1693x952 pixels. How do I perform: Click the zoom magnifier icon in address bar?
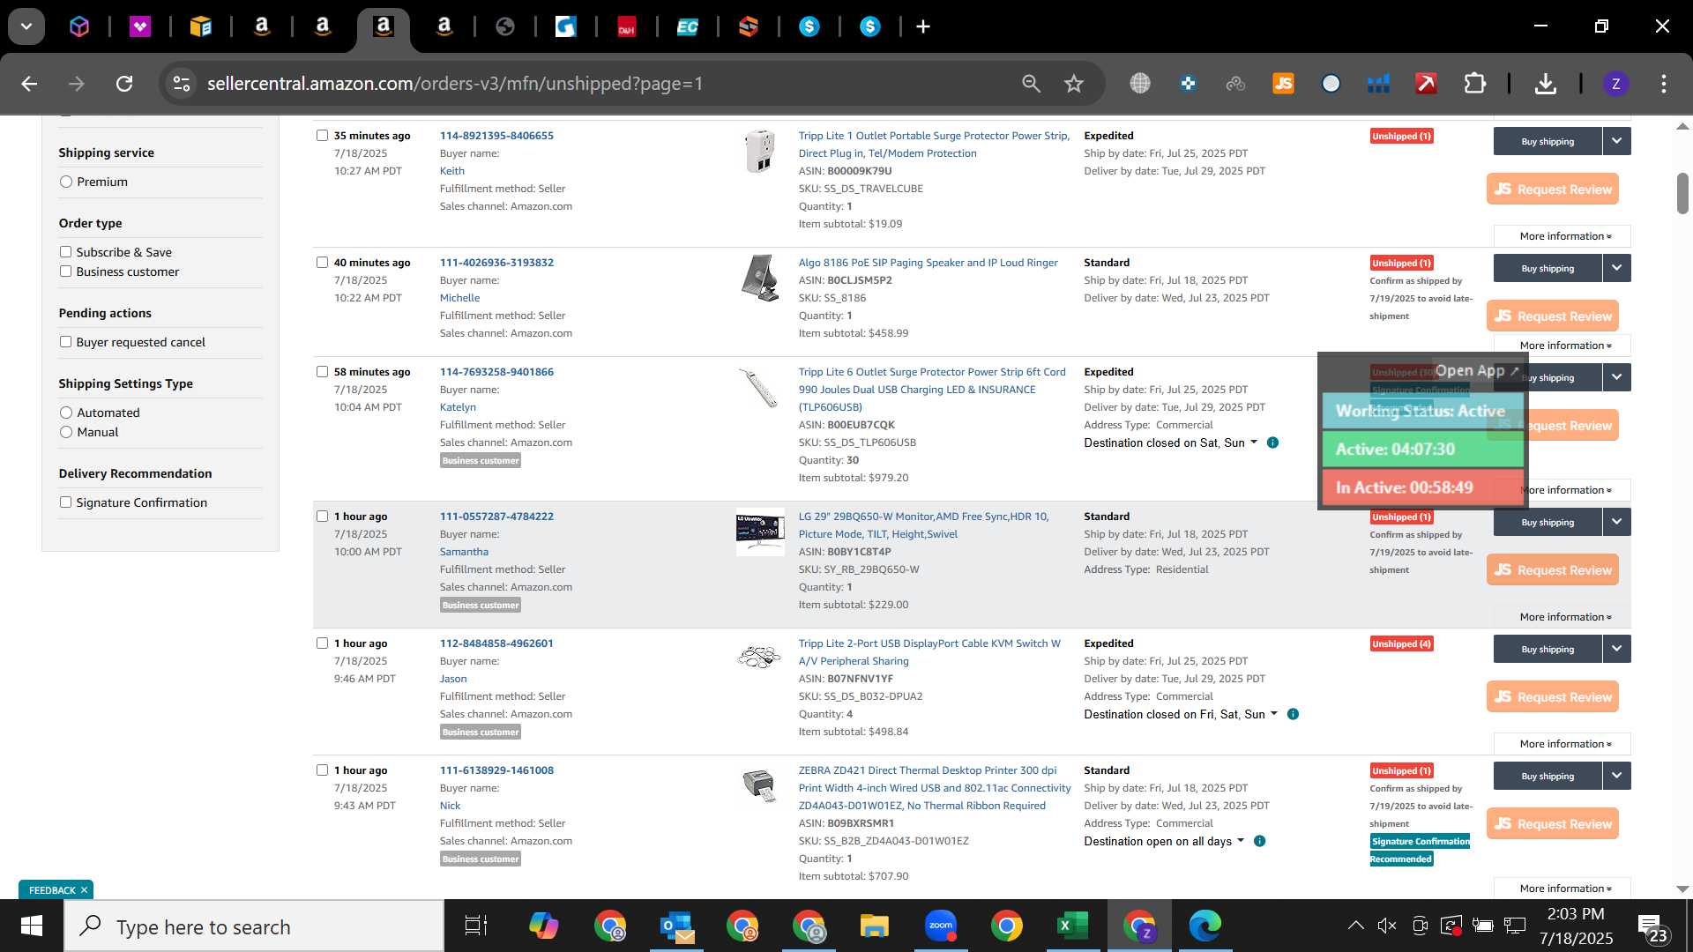point(1031,84)
